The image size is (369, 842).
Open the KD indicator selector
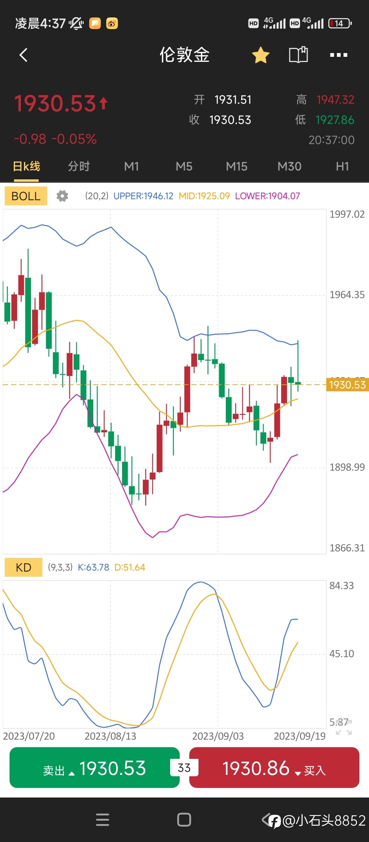tap(24, 567)
